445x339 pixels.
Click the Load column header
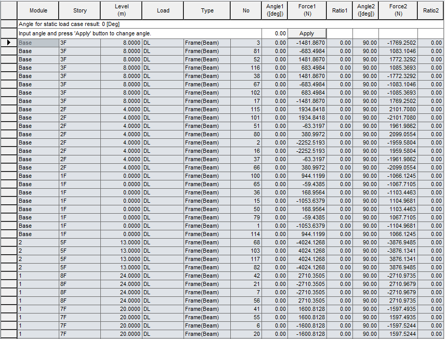click(x=163, y=10)
